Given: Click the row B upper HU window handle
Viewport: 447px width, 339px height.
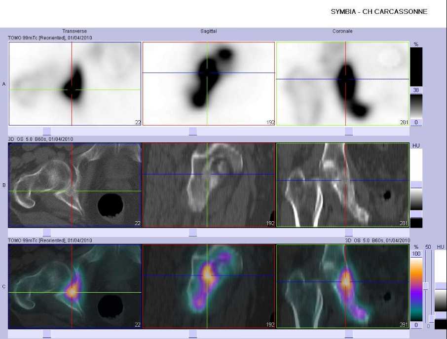Looking at the screenshot, I should pos(416,184).
